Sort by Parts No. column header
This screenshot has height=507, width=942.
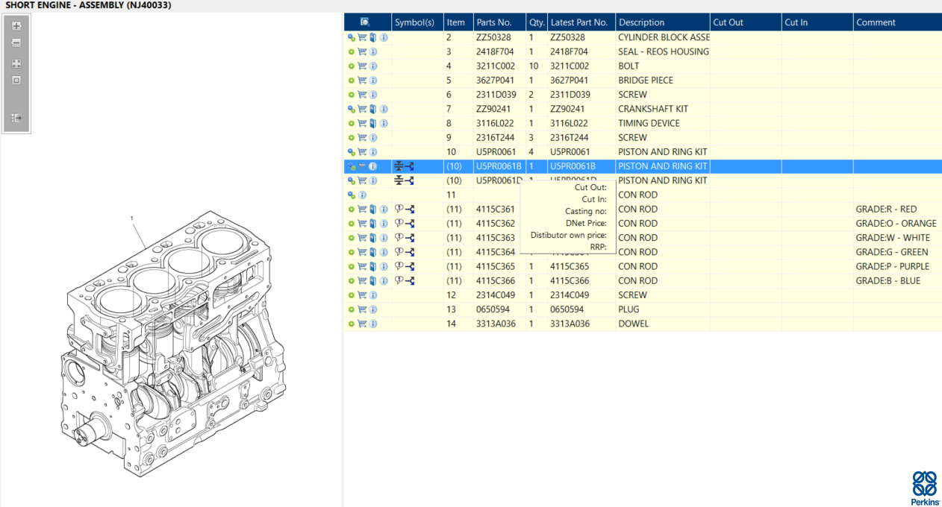[494, 22]
